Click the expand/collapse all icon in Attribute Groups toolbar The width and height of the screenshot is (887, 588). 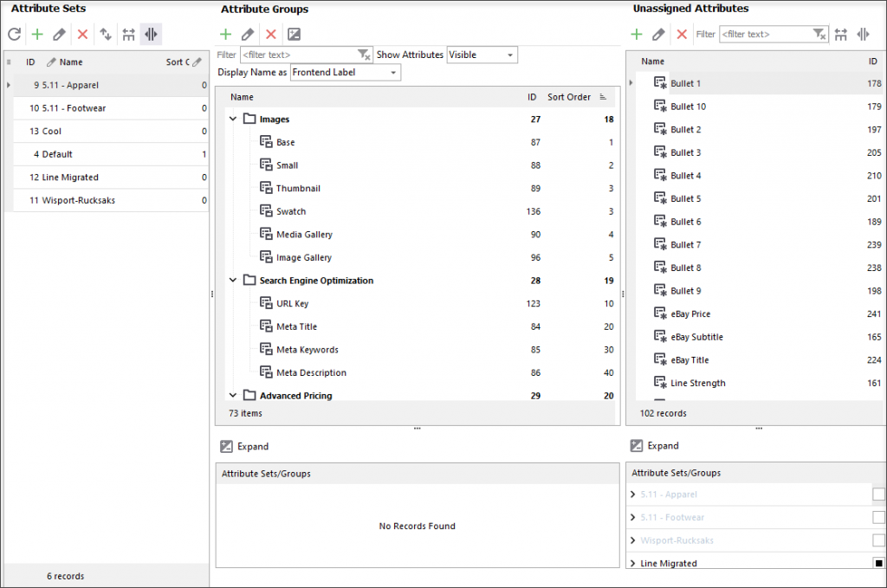point(294,35)
